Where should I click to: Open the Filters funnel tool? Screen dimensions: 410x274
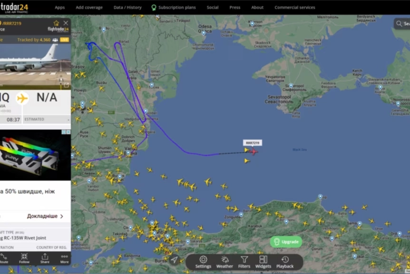pos(244,262)
